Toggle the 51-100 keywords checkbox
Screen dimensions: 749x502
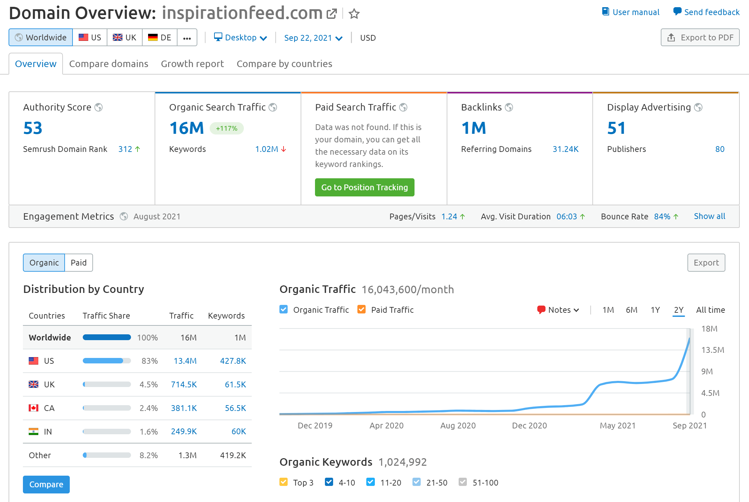pyautogui.click(x=463, y=482)
